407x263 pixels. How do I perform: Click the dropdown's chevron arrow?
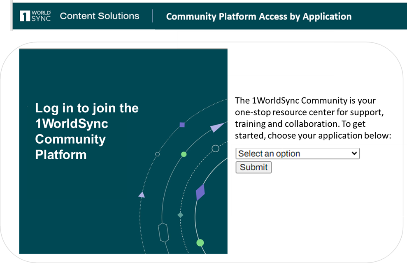pyautogui.click(x=355, y=153)
